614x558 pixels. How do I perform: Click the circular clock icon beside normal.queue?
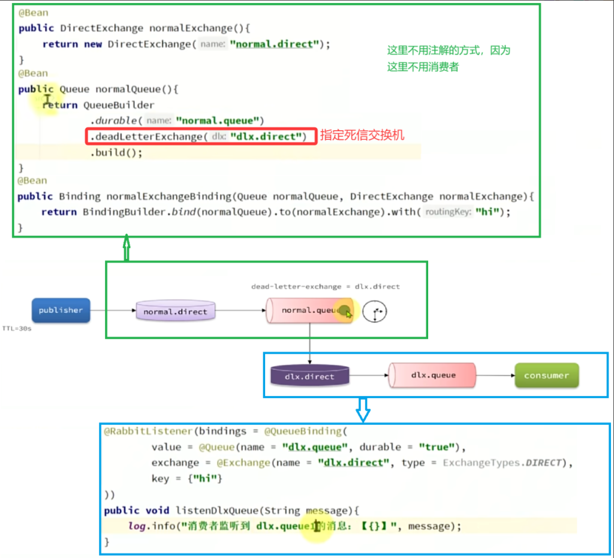point(375,312)
